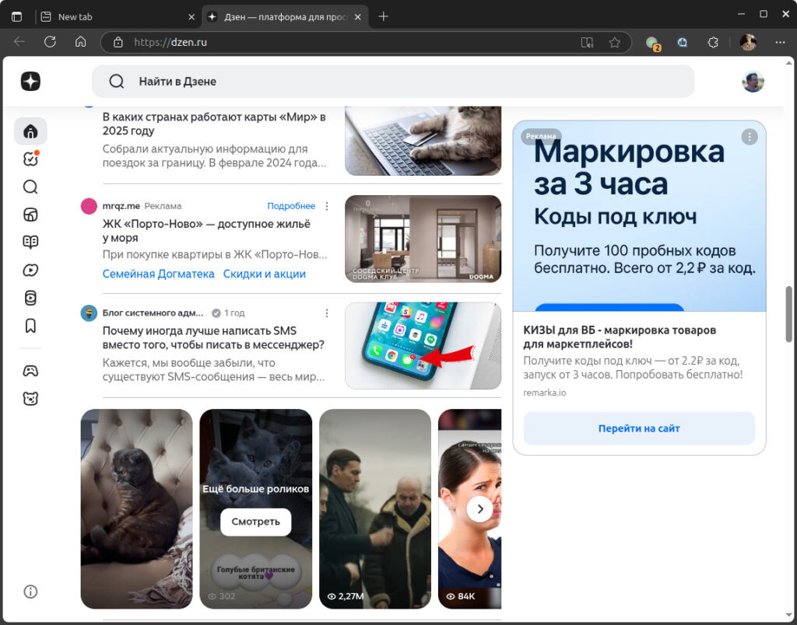Viewport: 797px width, 625px height.
Task: Open the Video section icon in sidebar
Action: [30, 270]
